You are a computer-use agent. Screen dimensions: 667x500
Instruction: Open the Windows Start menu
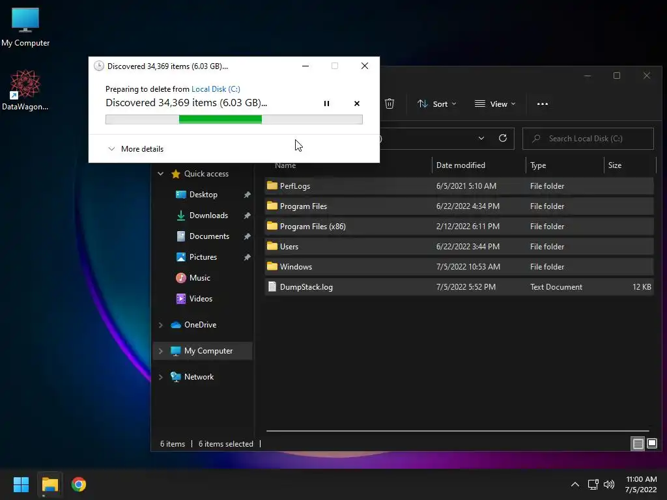click(x=21, y=484)
